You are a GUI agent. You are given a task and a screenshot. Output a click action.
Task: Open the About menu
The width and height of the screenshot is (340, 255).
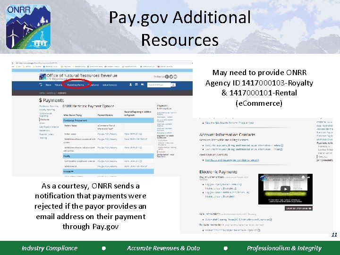48,85
